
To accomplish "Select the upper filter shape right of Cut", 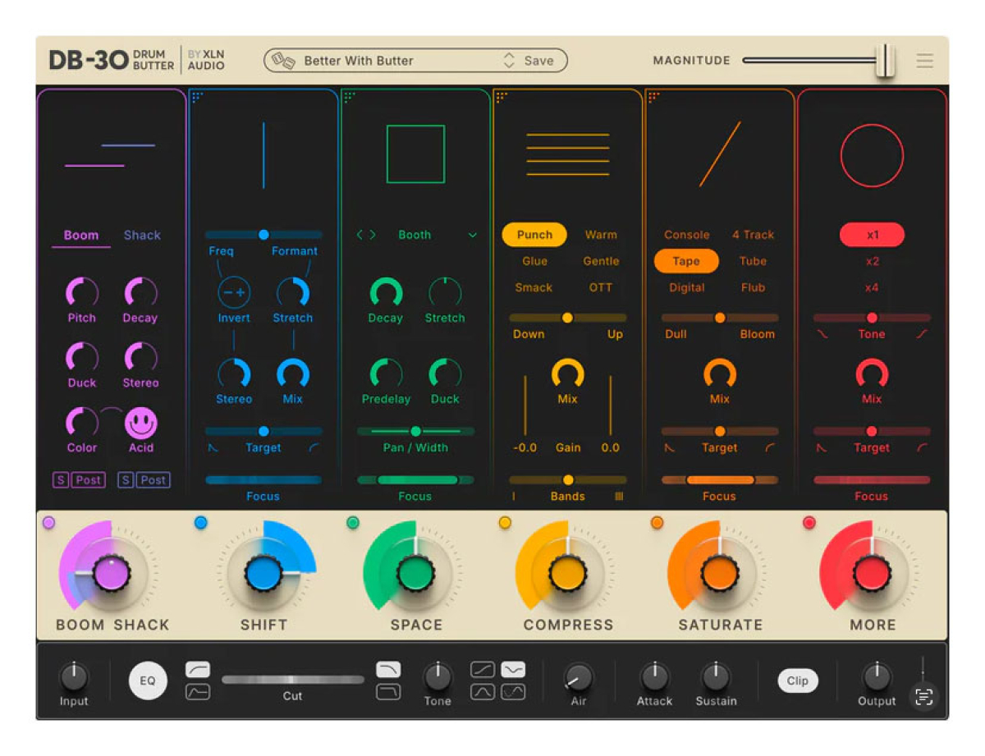I will click(388, 670).
